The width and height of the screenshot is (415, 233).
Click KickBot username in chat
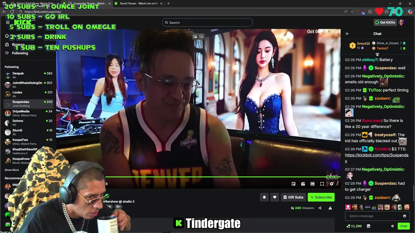point(382,149)
